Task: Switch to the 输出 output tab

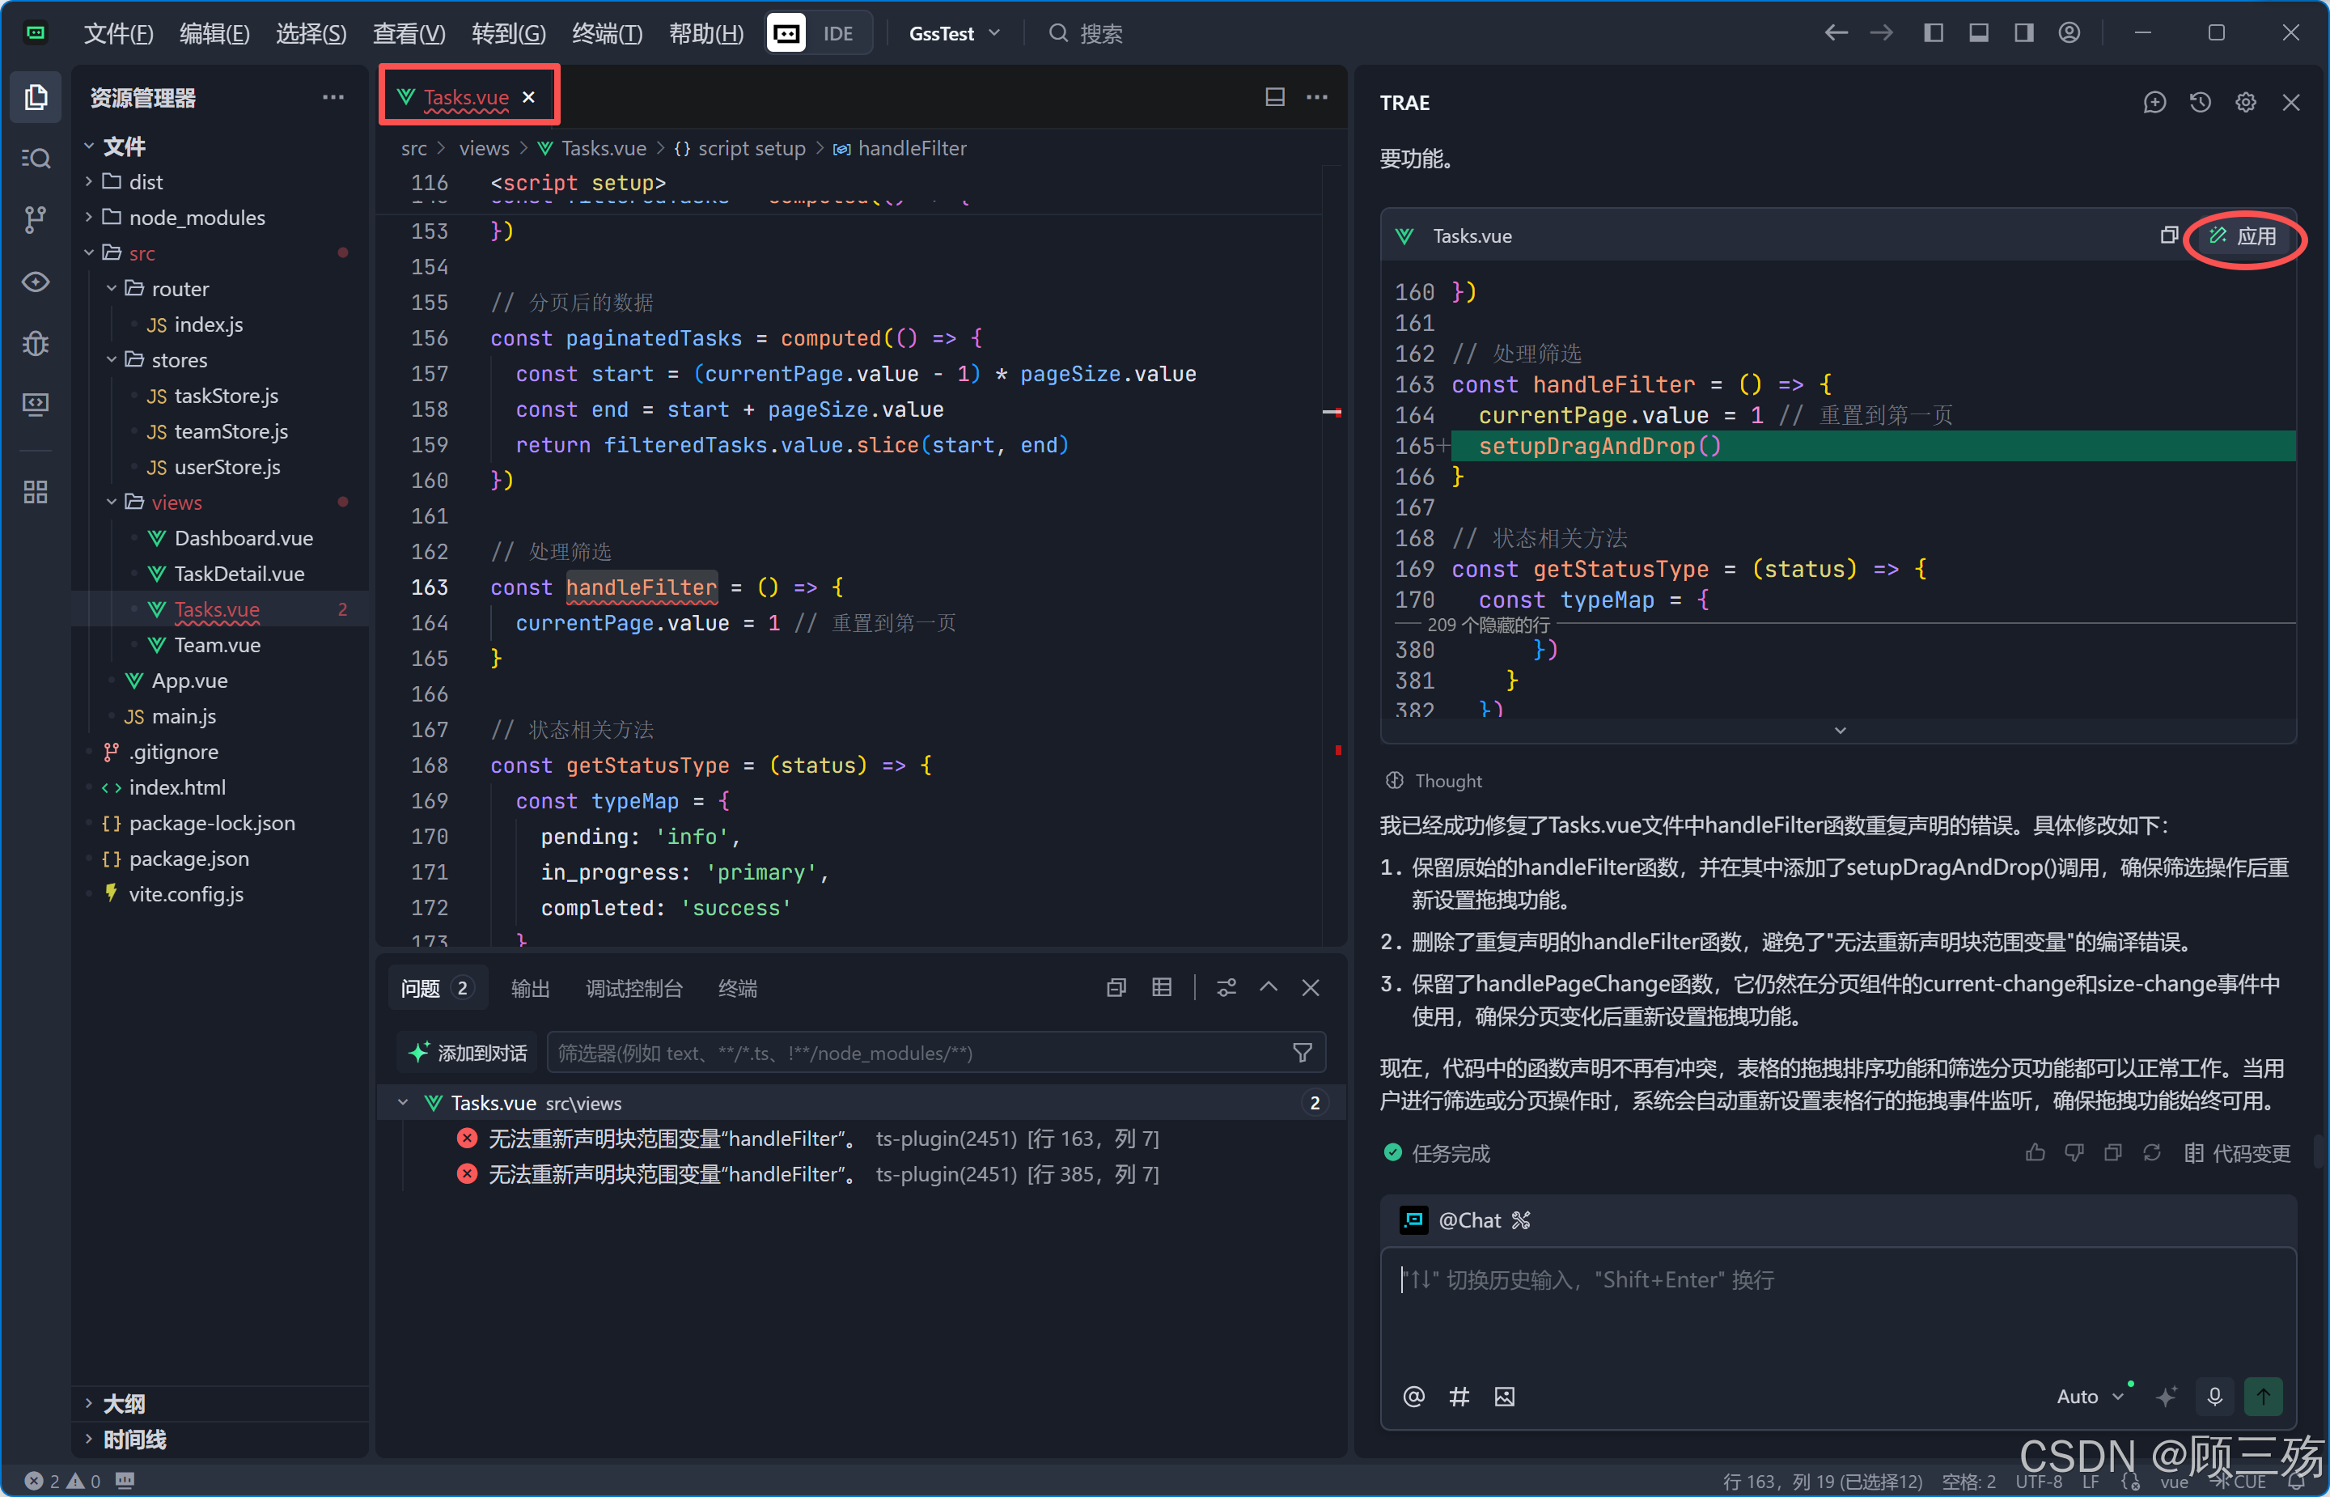Action: [x=531, y=988]
